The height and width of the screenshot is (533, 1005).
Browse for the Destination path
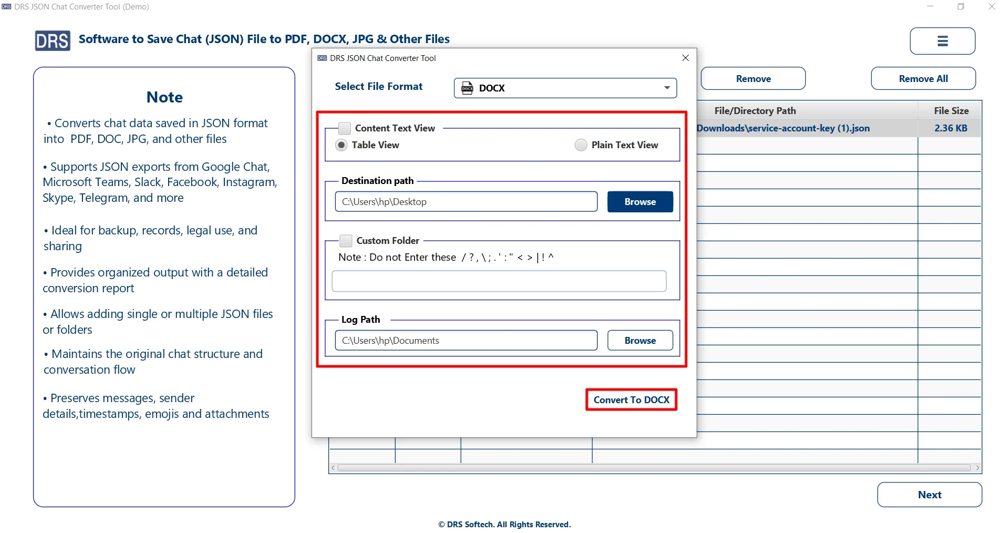pyautogui.click(x=640, y=202)
